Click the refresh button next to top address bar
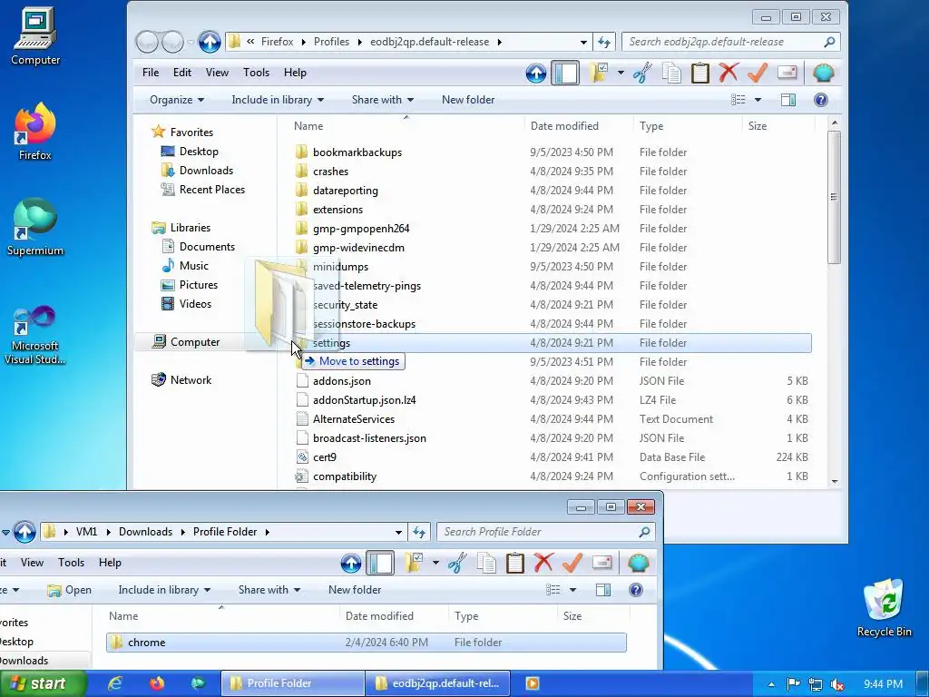This screenshot has width=929, height=697. (x=603, y=42)
